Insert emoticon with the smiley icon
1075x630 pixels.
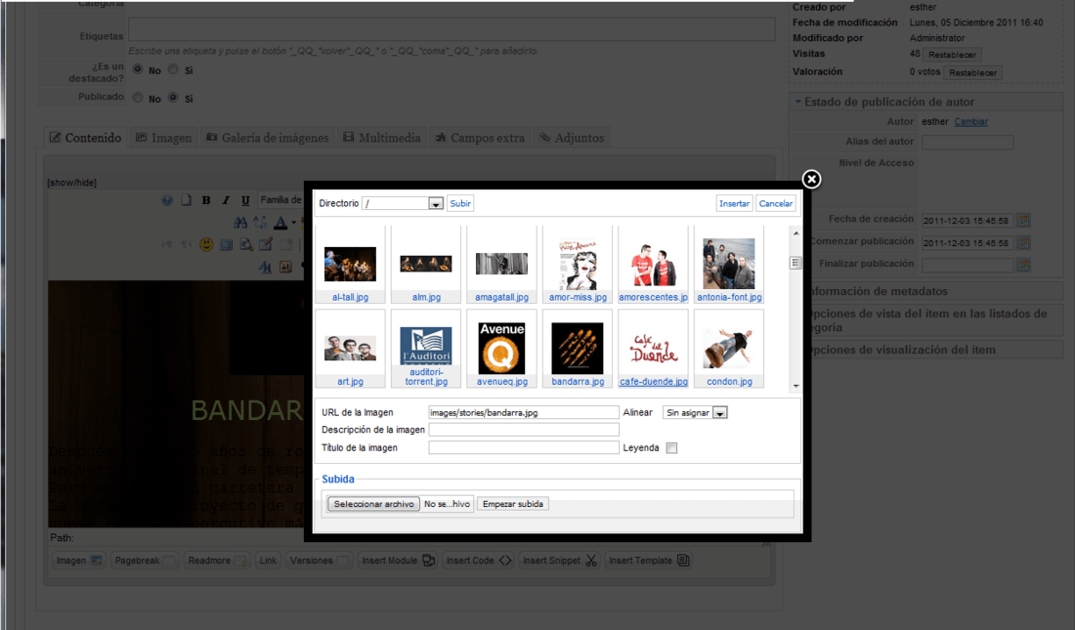[206, 245]
